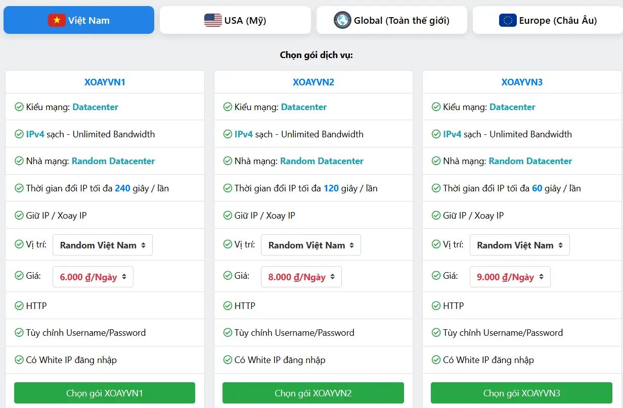Screen dimensions: 623x408
Task: Click the Vietnam flag icon
Action: click(57, 20)
